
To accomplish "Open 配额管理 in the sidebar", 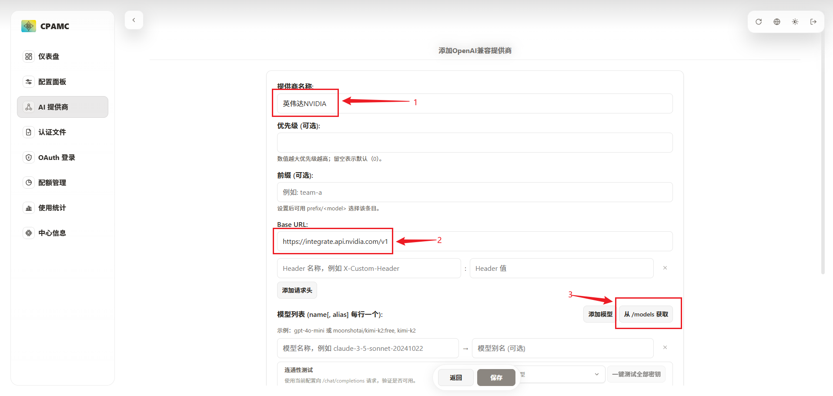I will 52,183.
